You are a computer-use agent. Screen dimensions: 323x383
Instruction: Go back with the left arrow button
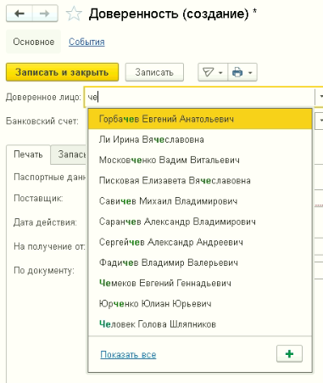(x=19, y=14)
